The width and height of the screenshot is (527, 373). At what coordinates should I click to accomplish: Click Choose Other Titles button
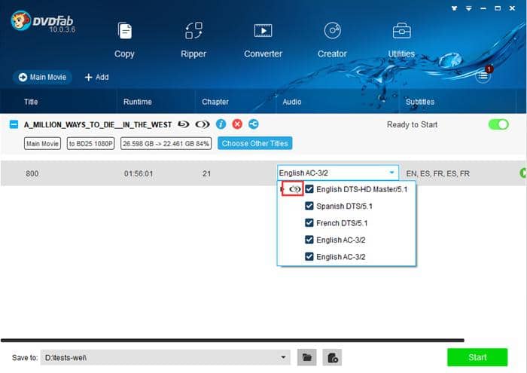pos(254,143)
